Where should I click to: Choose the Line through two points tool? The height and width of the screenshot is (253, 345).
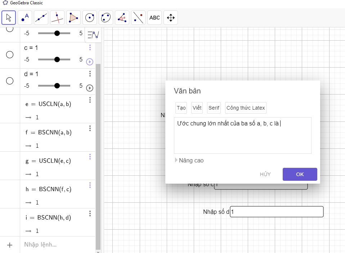point(41,18)
